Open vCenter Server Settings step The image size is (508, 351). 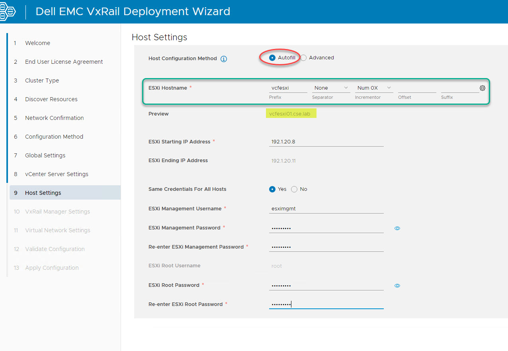tap(57, 174)
